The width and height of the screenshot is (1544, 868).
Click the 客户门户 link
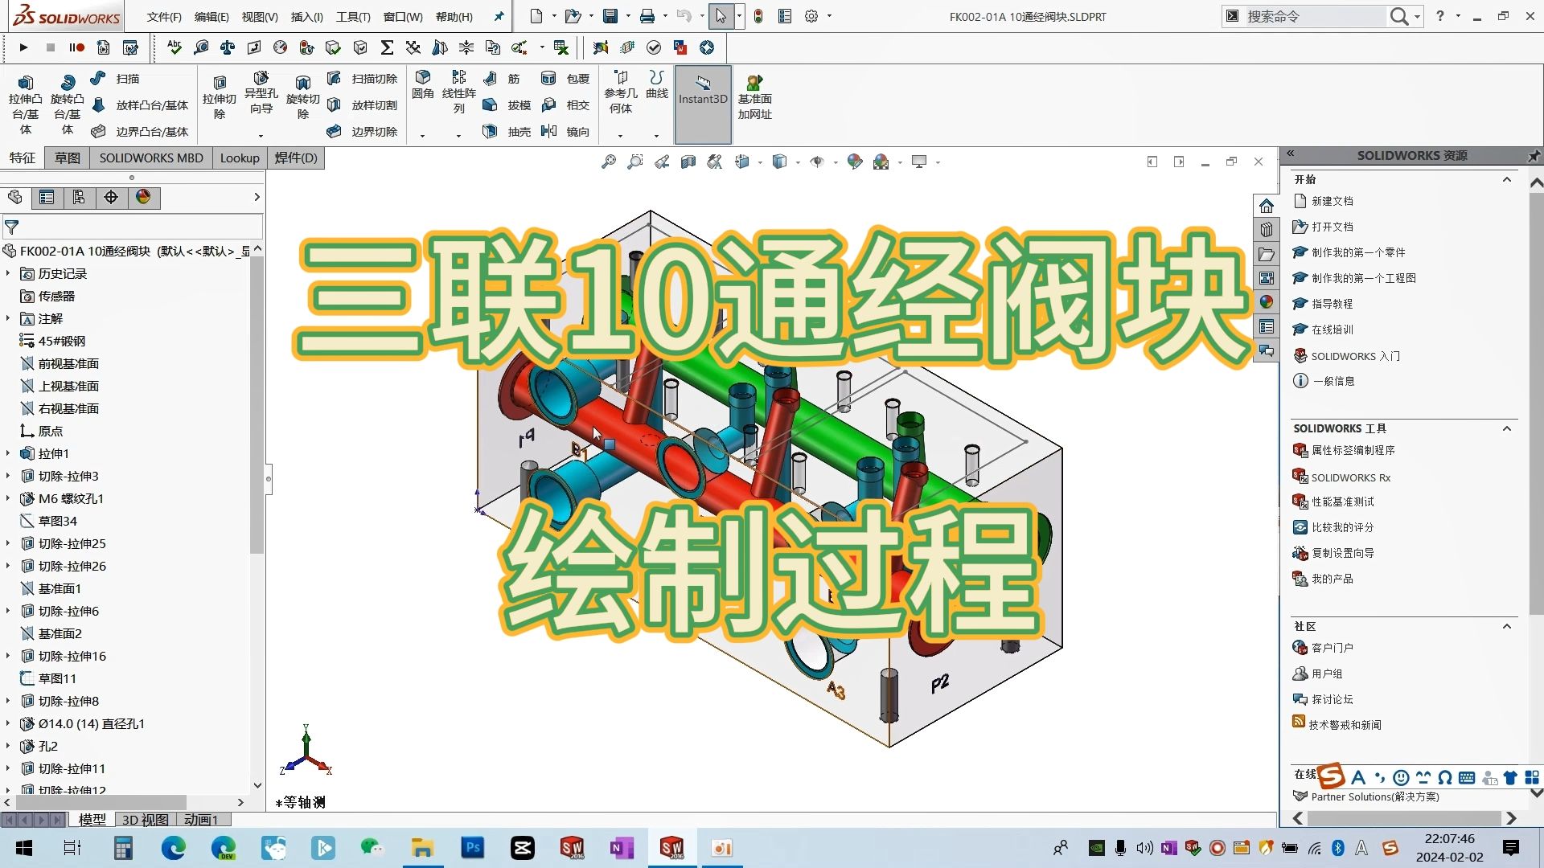point(1333,648)
